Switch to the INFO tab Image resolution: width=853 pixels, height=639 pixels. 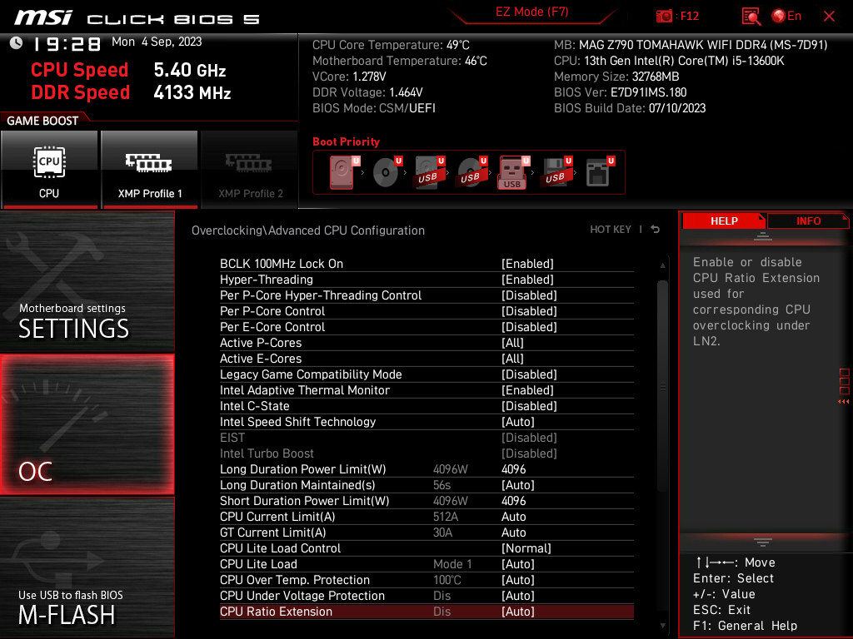click(x=808, y=221)
